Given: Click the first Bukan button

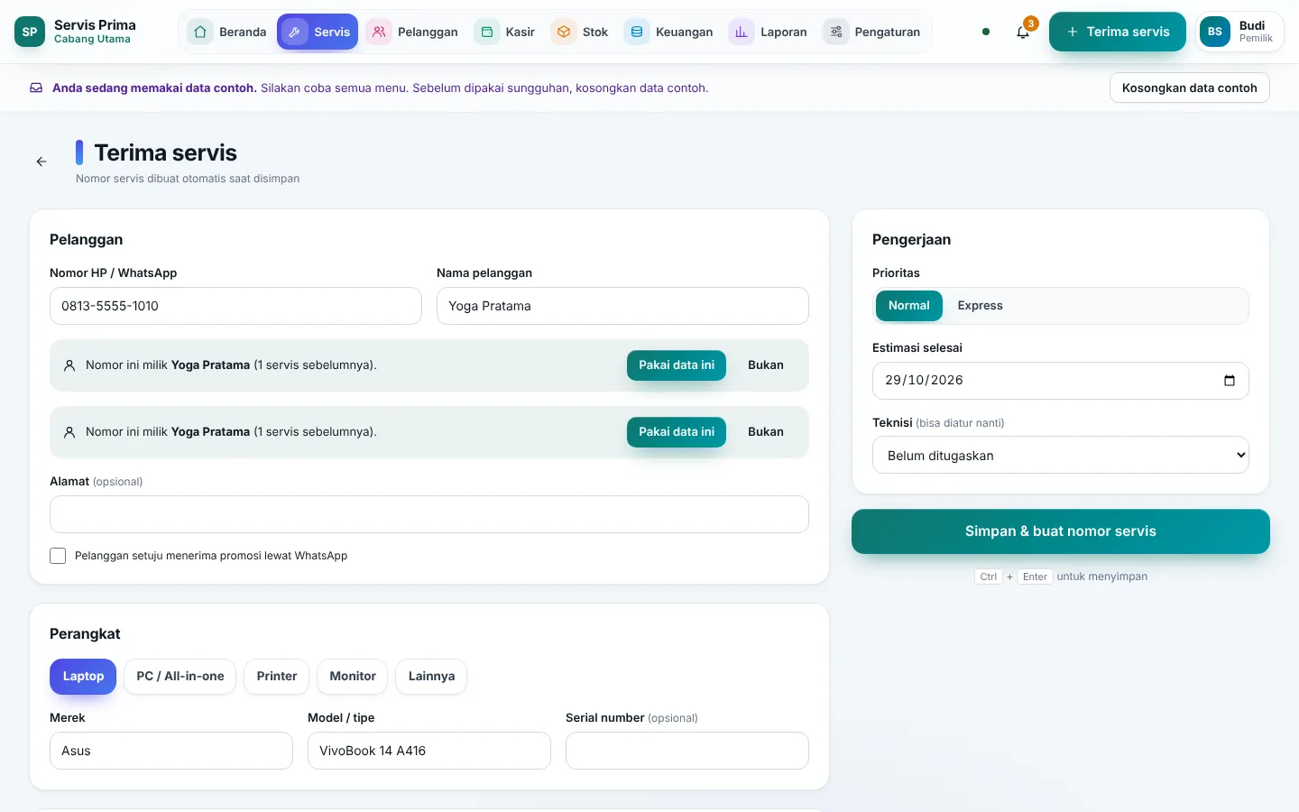Looking at the screenshot, I should (x=766, y=365).
